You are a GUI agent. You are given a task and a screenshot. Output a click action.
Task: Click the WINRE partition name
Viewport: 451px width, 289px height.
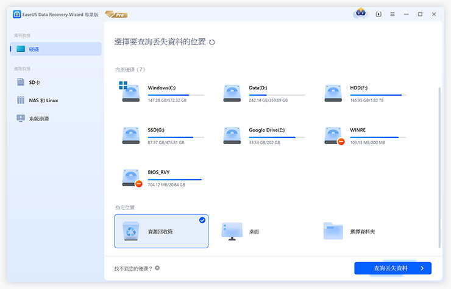click(358, 130)
